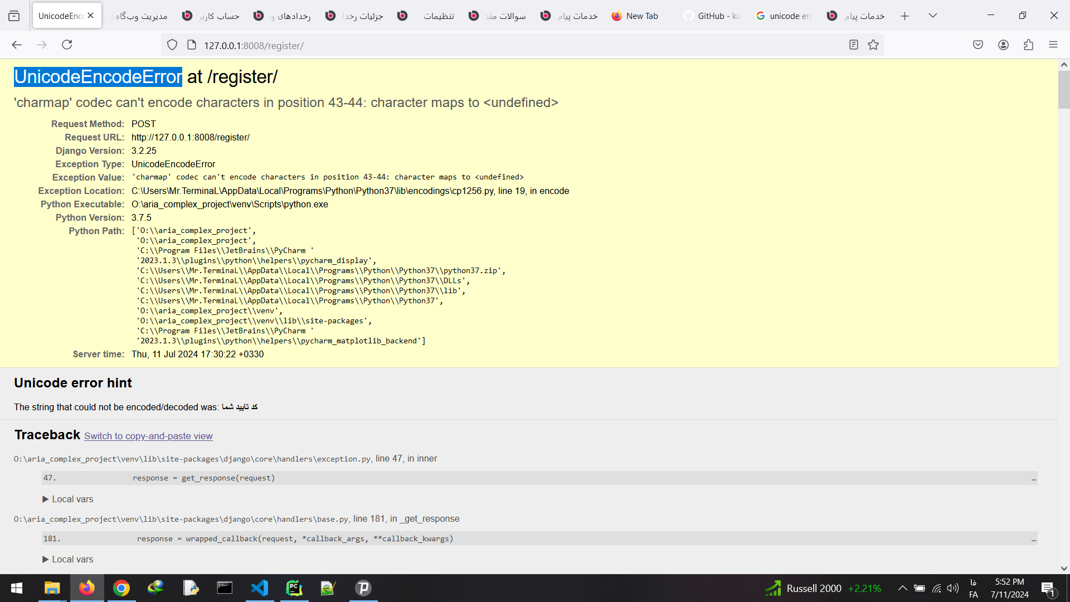
Task: Open a new tab with plus button
Action: [904, 16]
